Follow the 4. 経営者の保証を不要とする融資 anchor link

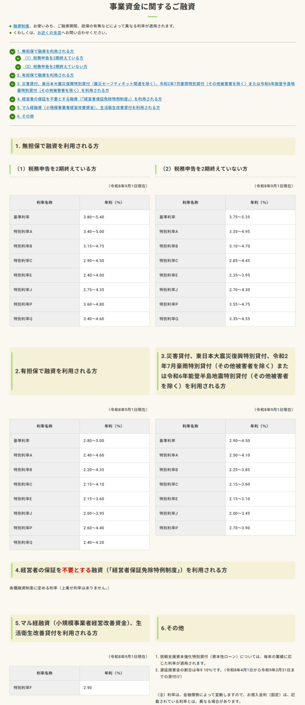point(89,99)
